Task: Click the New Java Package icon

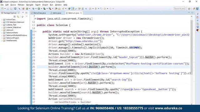Action: pos(23,9)
